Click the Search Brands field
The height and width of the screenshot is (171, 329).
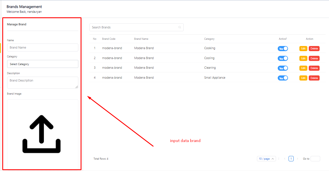pos(134,27)
